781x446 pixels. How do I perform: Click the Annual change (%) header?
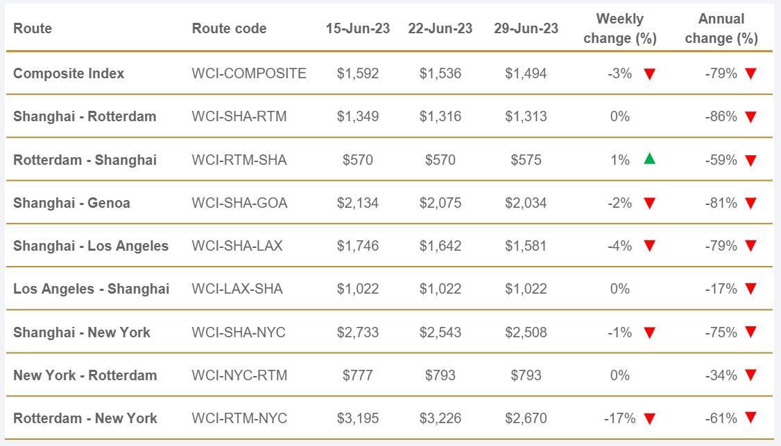721,28
